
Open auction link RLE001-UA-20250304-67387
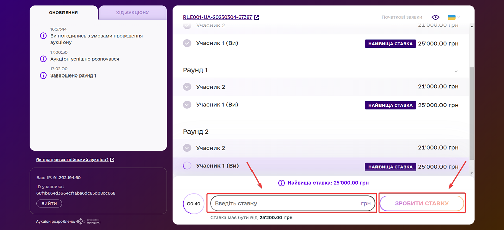[217, 17]
